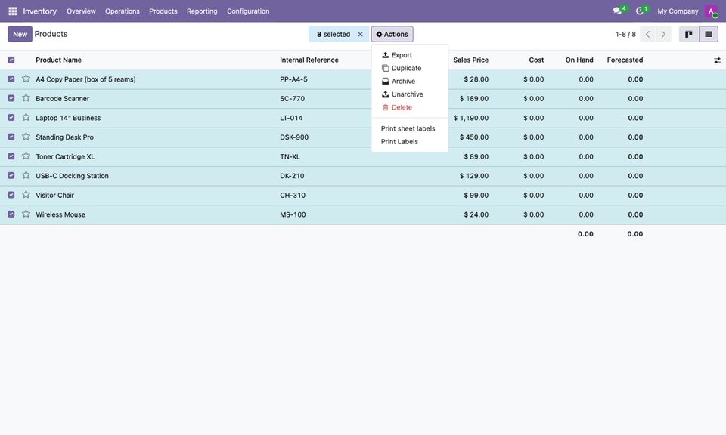Viewport: 726px width, 435px height.
Task: Star the Toner Cartridge XL row
Action: 26,156
